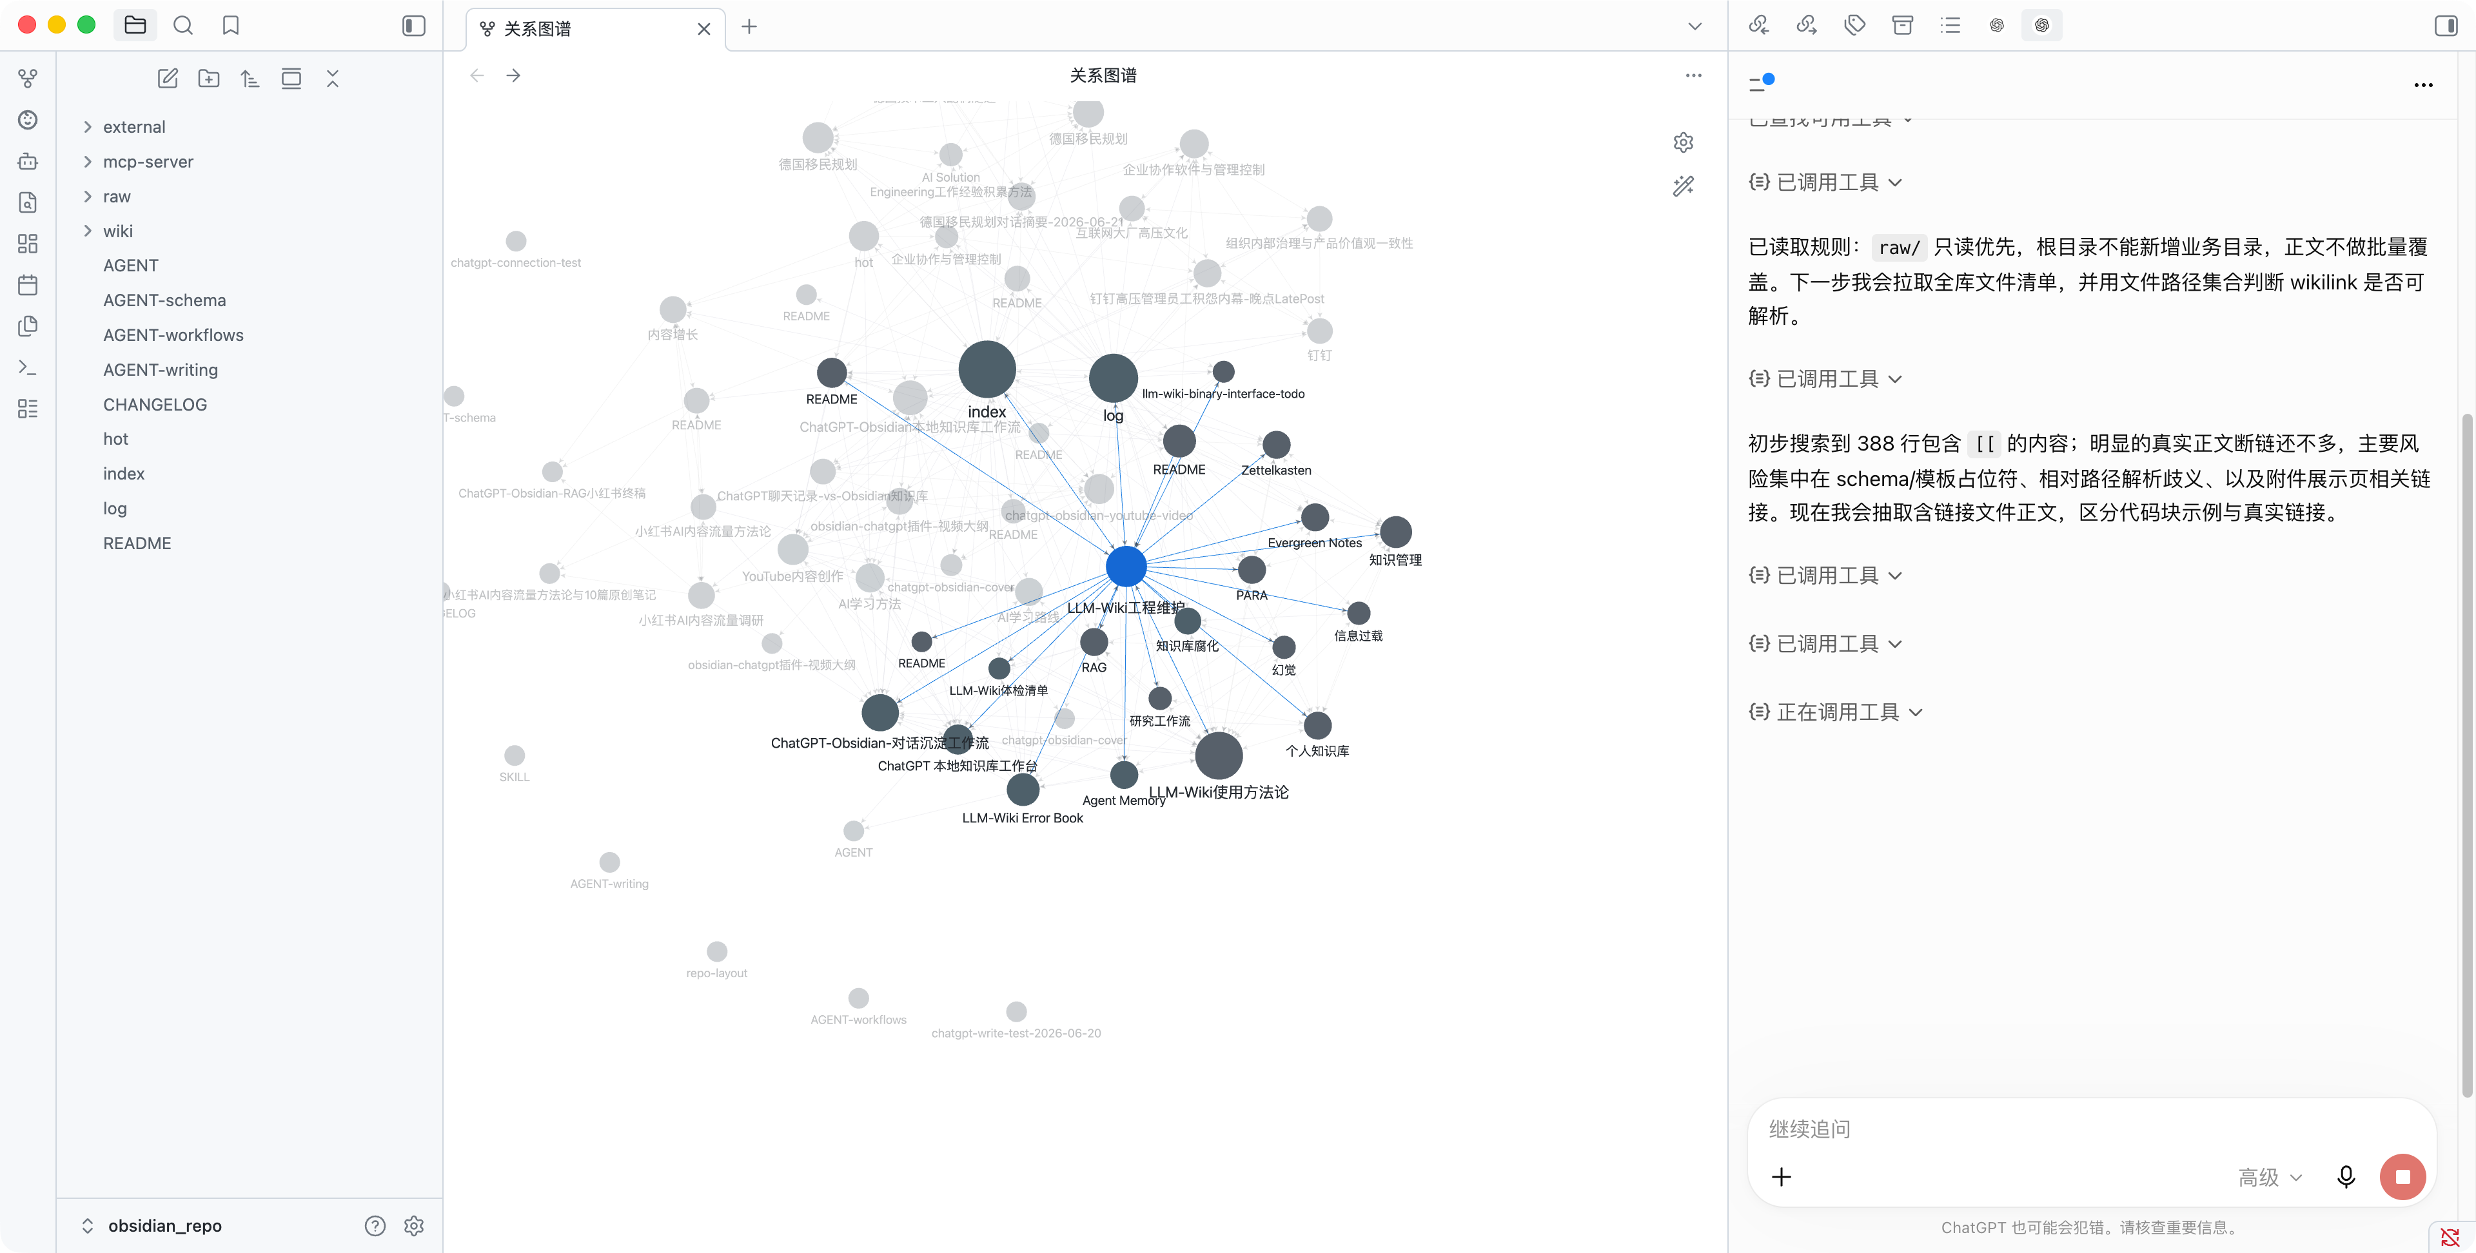Change file sort order

(x=250, y=79)
